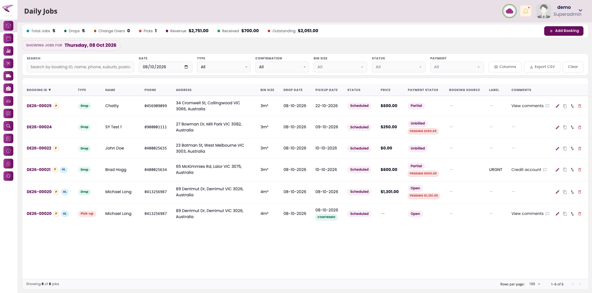Click swap arrows icon for John Doe row

[572, 149]
